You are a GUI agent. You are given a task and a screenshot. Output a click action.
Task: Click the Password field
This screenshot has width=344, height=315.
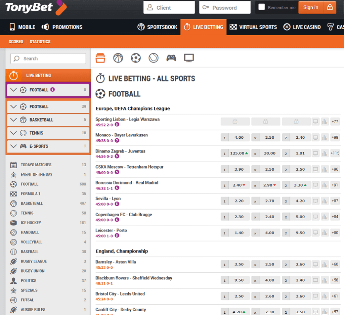[225, 7]
